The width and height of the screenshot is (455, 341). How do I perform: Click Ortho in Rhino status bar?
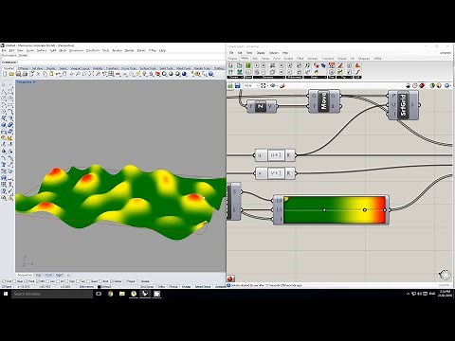pyautogui.click(x=161, y=287)
